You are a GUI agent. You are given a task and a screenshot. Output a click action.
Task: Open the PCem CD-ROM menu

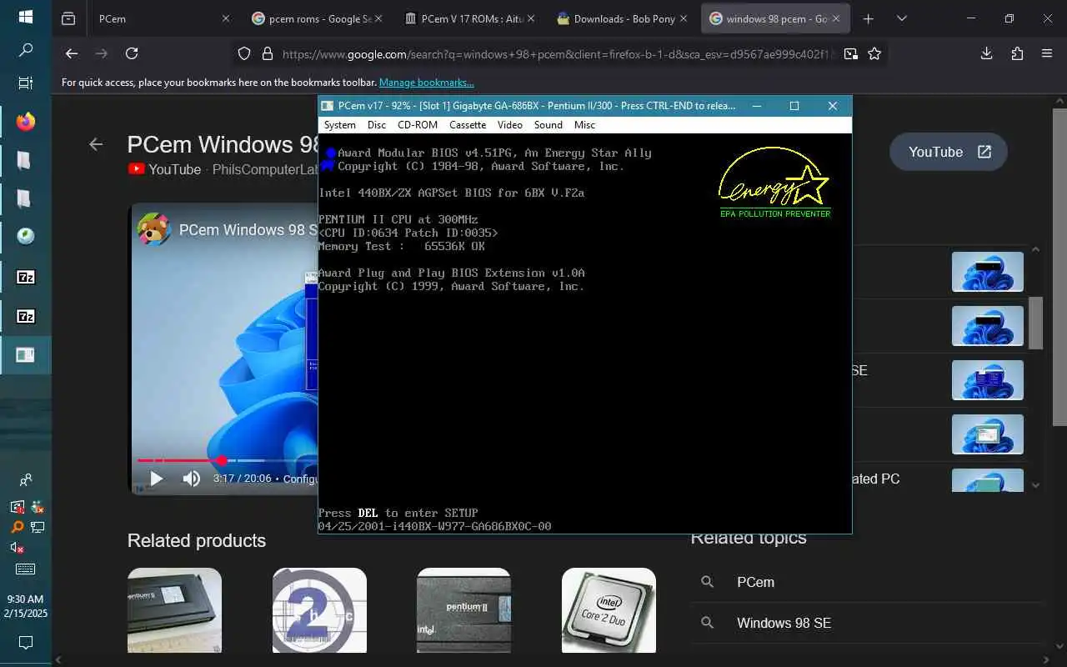point(418,125)
